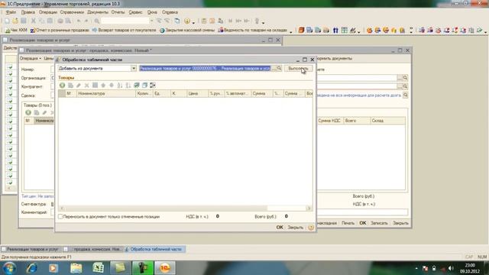Toggle Переносить в документ только отмеченные позиции checkbox

click(60, 216)
